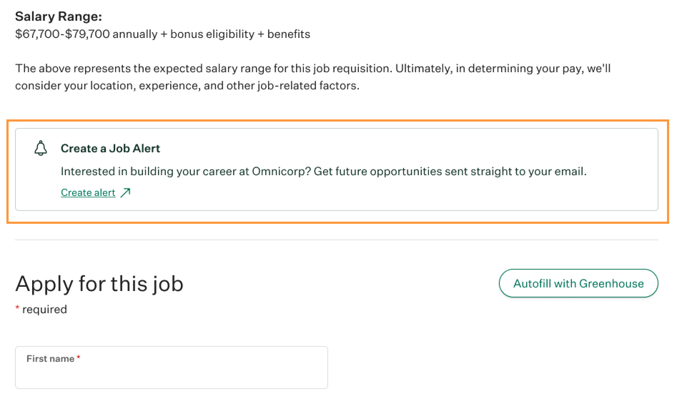
Task: Click the external-link arrow after the Create alert text
Action: point(125,192)
